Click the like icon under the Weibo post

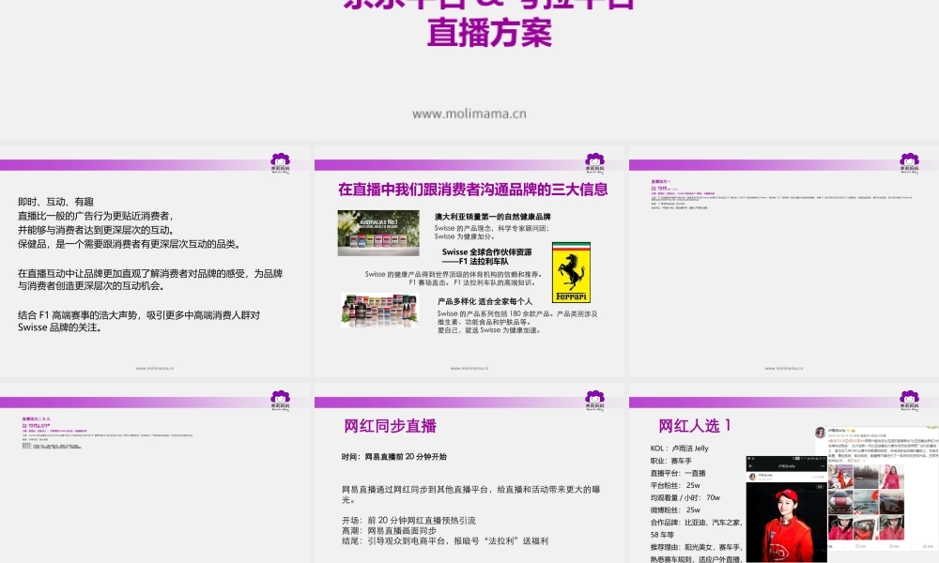pos(926,544)
